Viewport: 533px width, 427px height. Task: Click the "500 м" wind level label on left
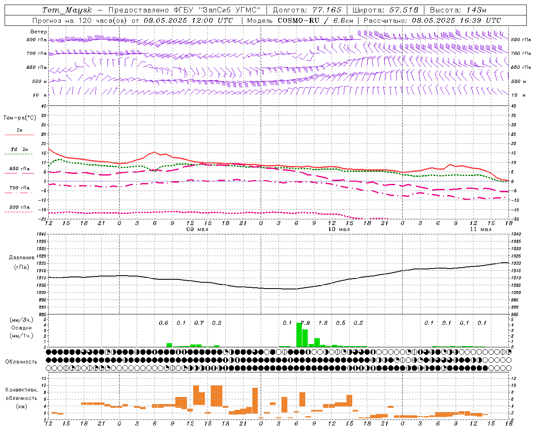point(40,81)
